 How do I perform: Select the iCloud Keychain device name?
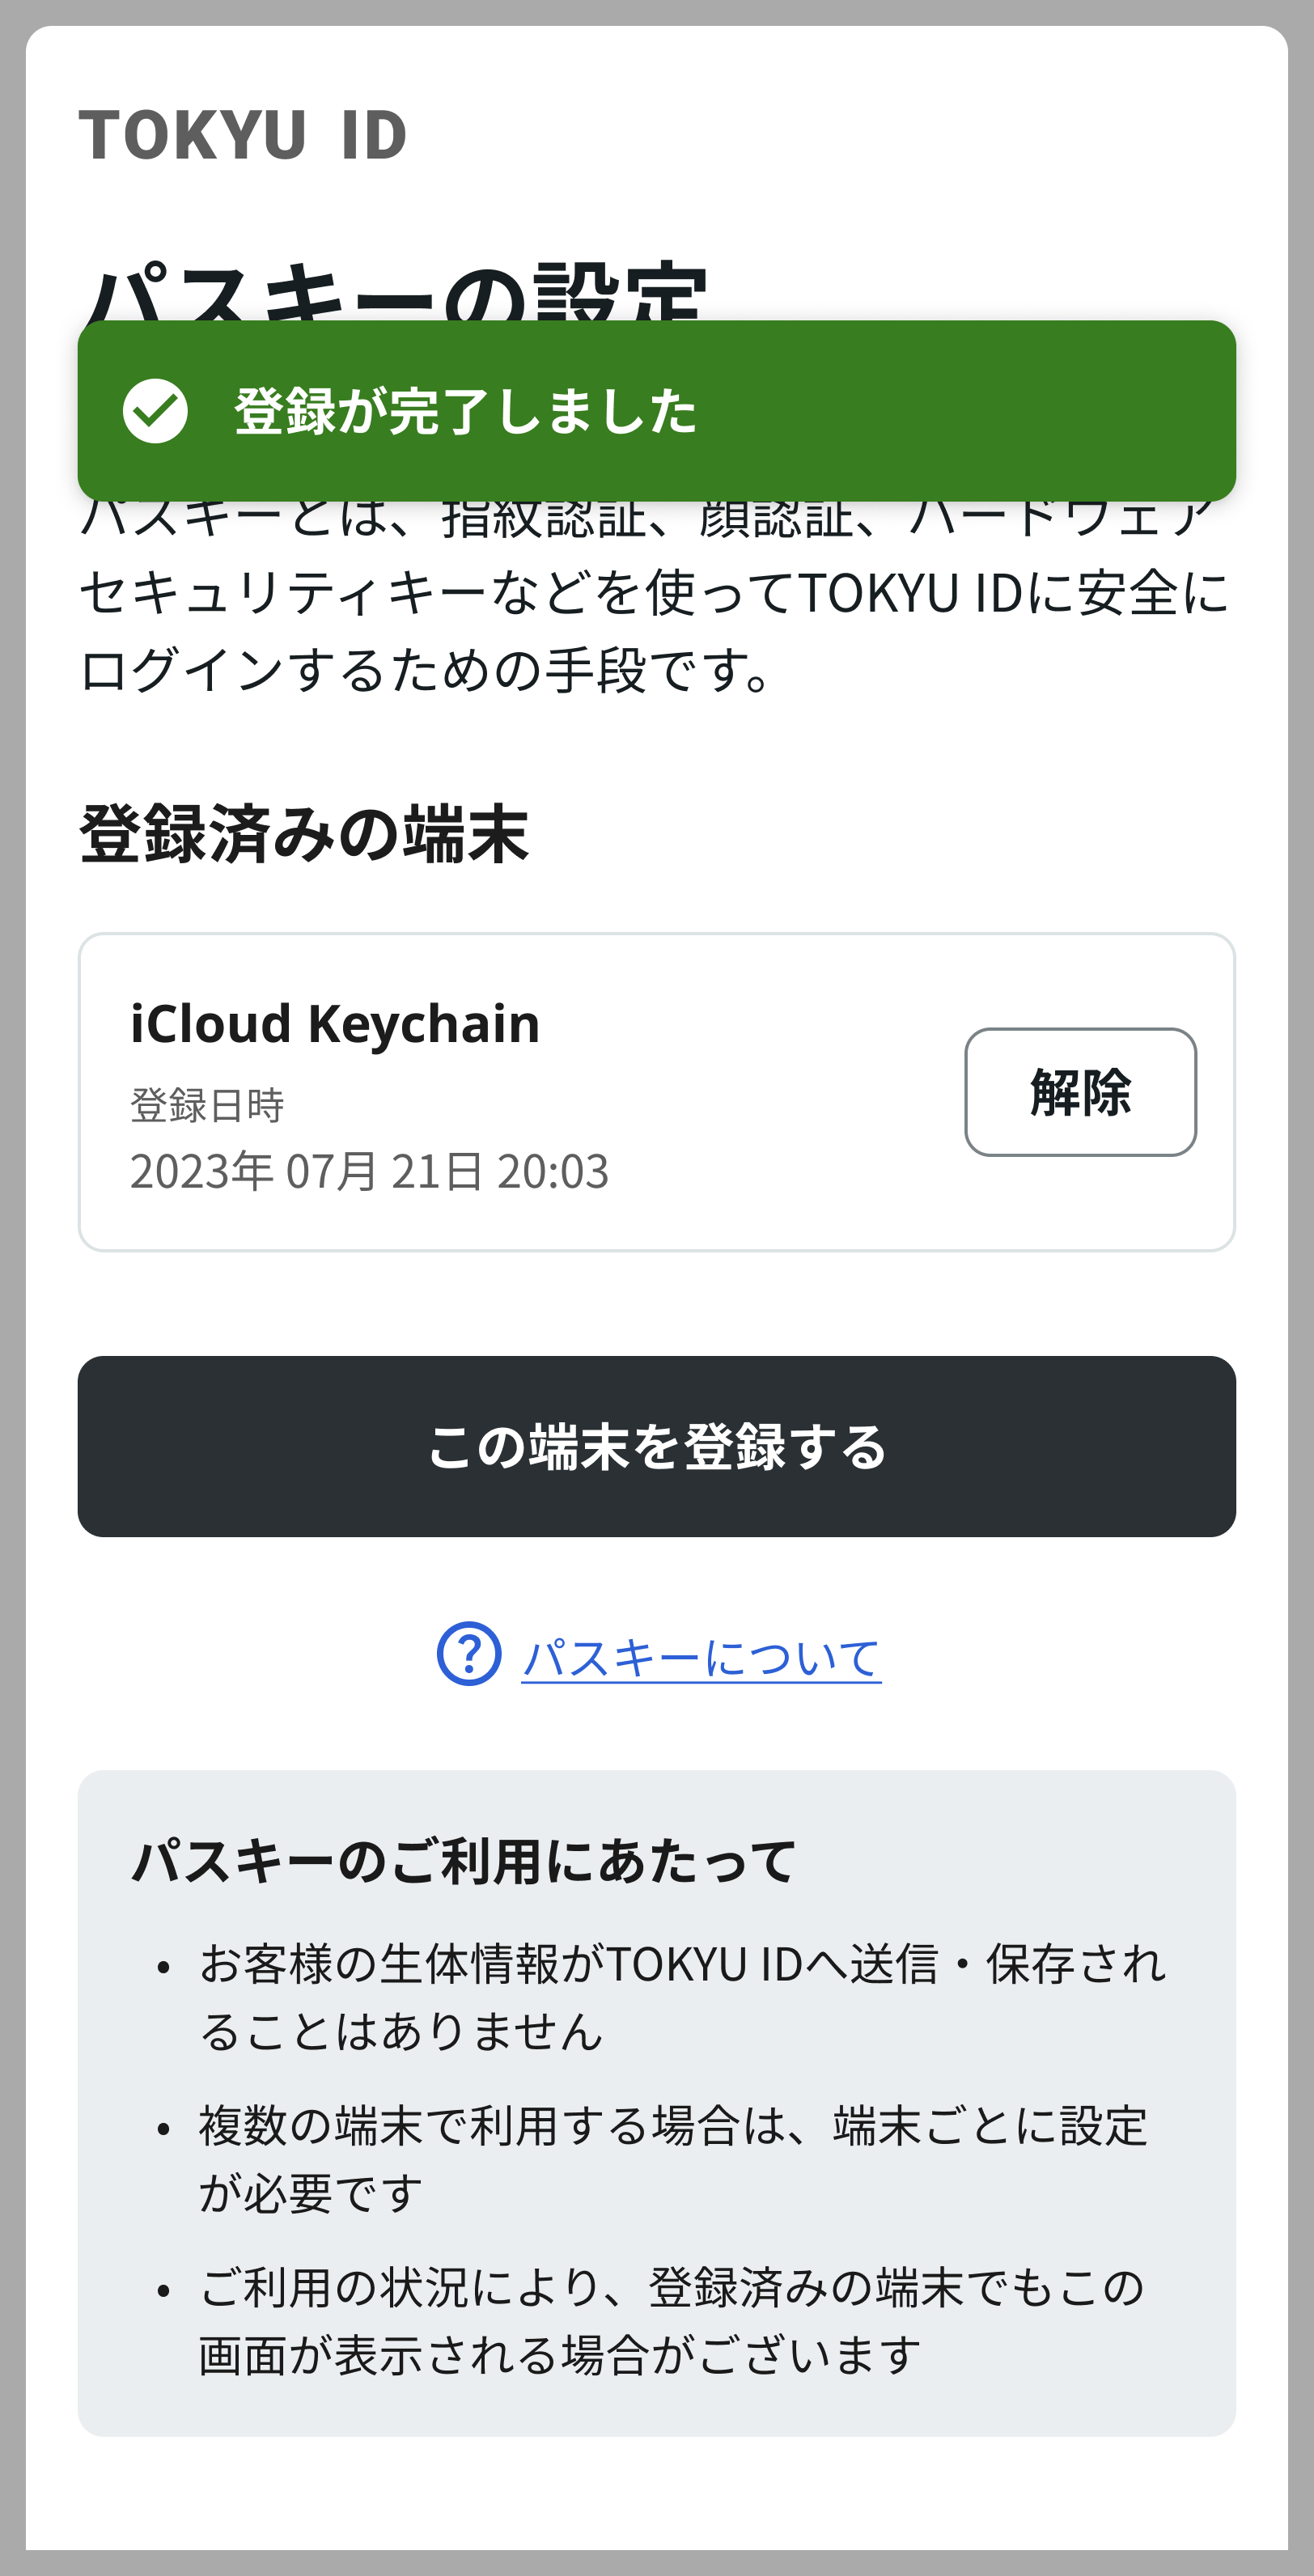335,1024
